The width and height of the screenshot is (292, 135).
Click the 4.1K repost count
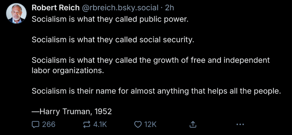(x=100, y=124)
